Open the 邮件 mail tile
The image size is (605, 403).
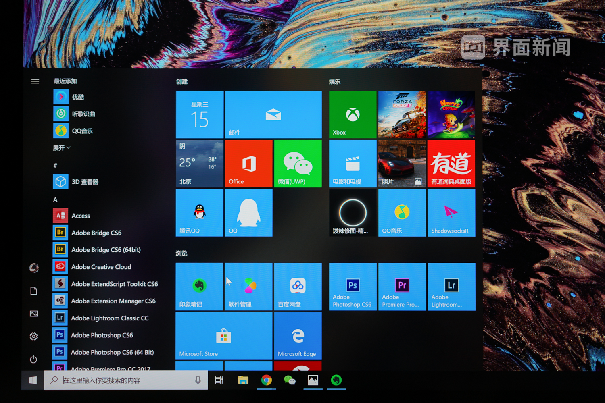(273, 114)
